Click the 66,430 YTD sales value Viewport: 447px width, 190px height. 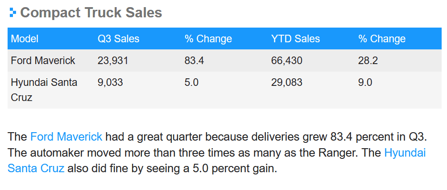click(286, 61)
